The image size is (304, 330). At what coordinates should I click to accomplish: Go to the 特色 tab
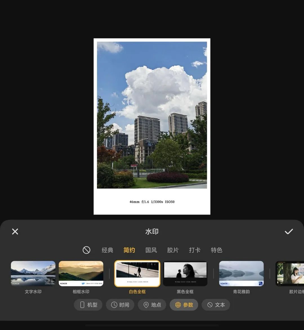pos(217,250)
